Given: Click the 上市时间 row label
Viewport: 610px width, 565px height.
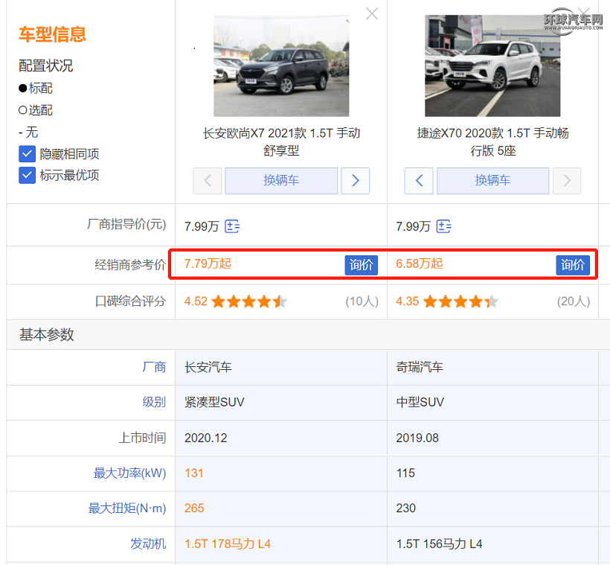Looking at the screenshot, I should click(142, 438).
